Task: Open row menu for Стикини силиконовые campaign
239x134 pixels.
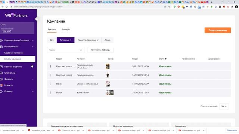Action: click(50, 84)
